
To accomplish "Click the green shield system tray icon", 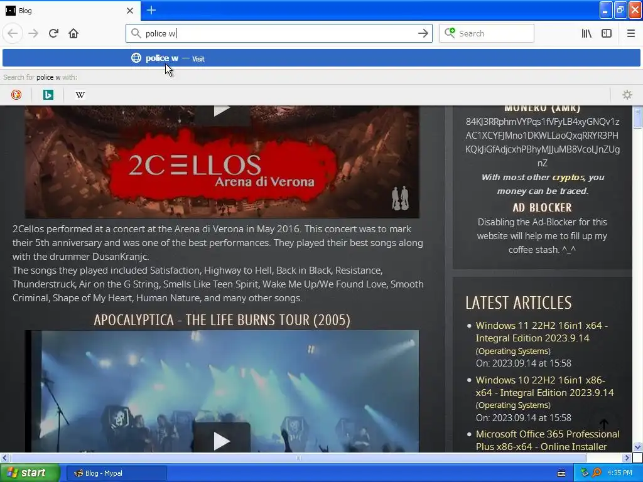I will tap(585, 473).
